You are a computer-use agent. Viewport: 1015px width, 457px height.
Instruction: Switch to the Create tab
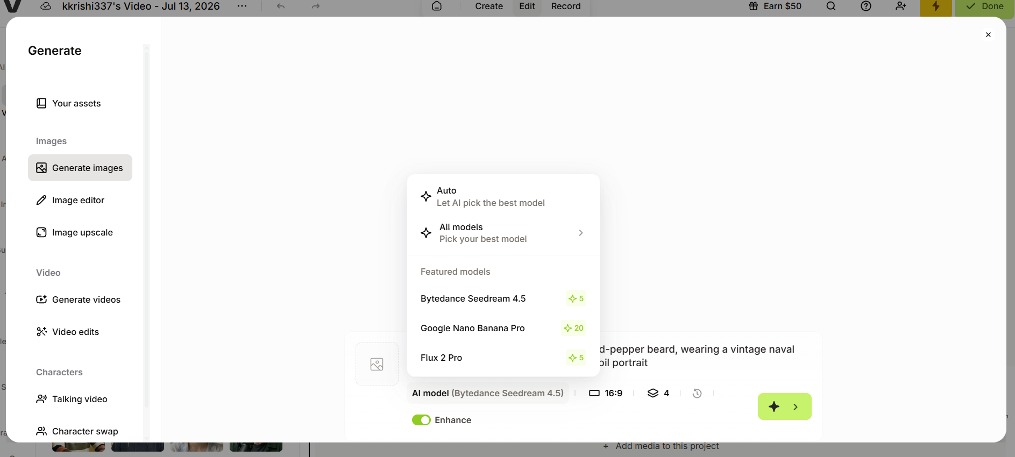[489, 6]
